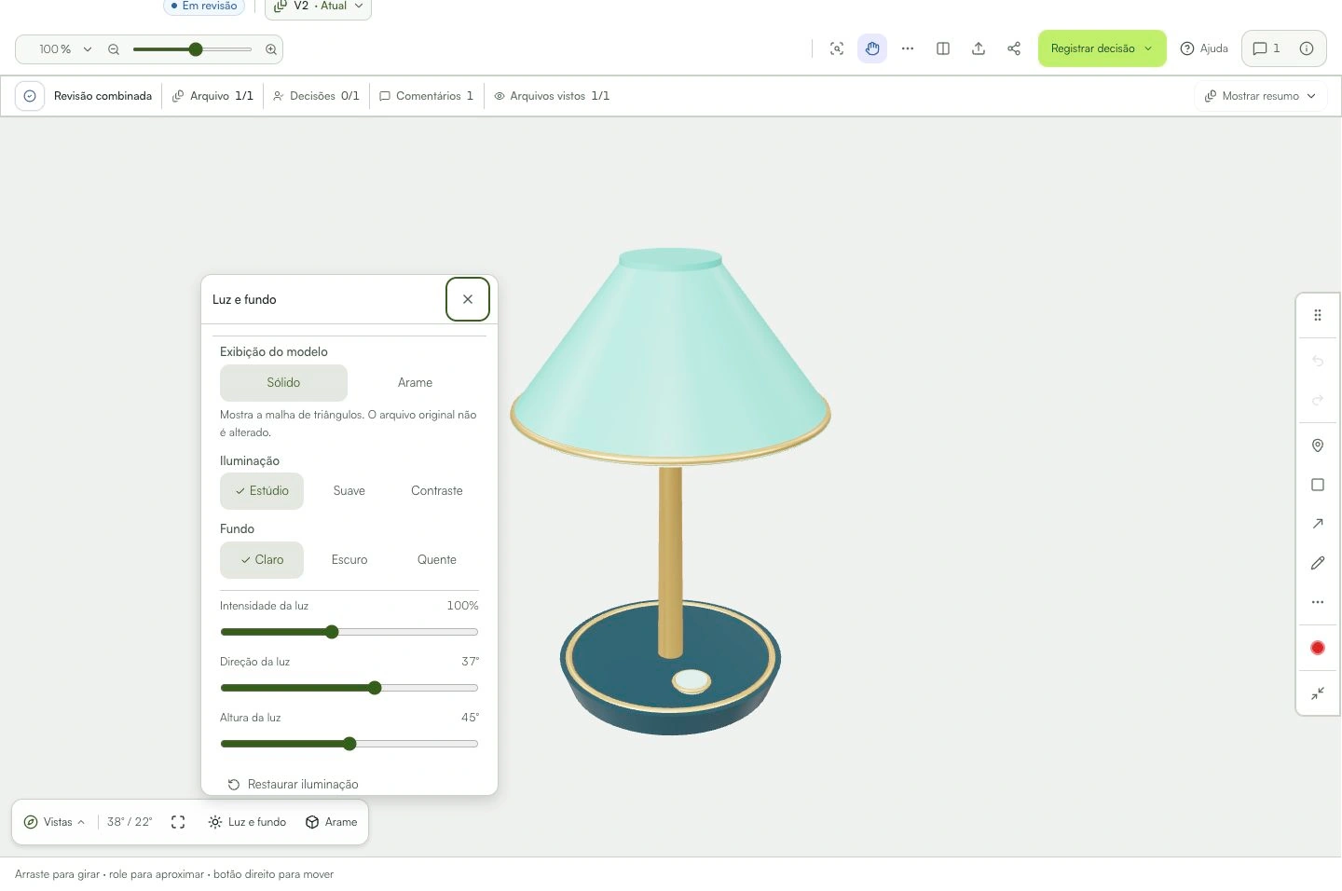The height and width of the screenshot is (891, 1342).
Task: Expand the Mostrar resumo dropdown
Action: pyautogui.click(x=1261, y=96)
